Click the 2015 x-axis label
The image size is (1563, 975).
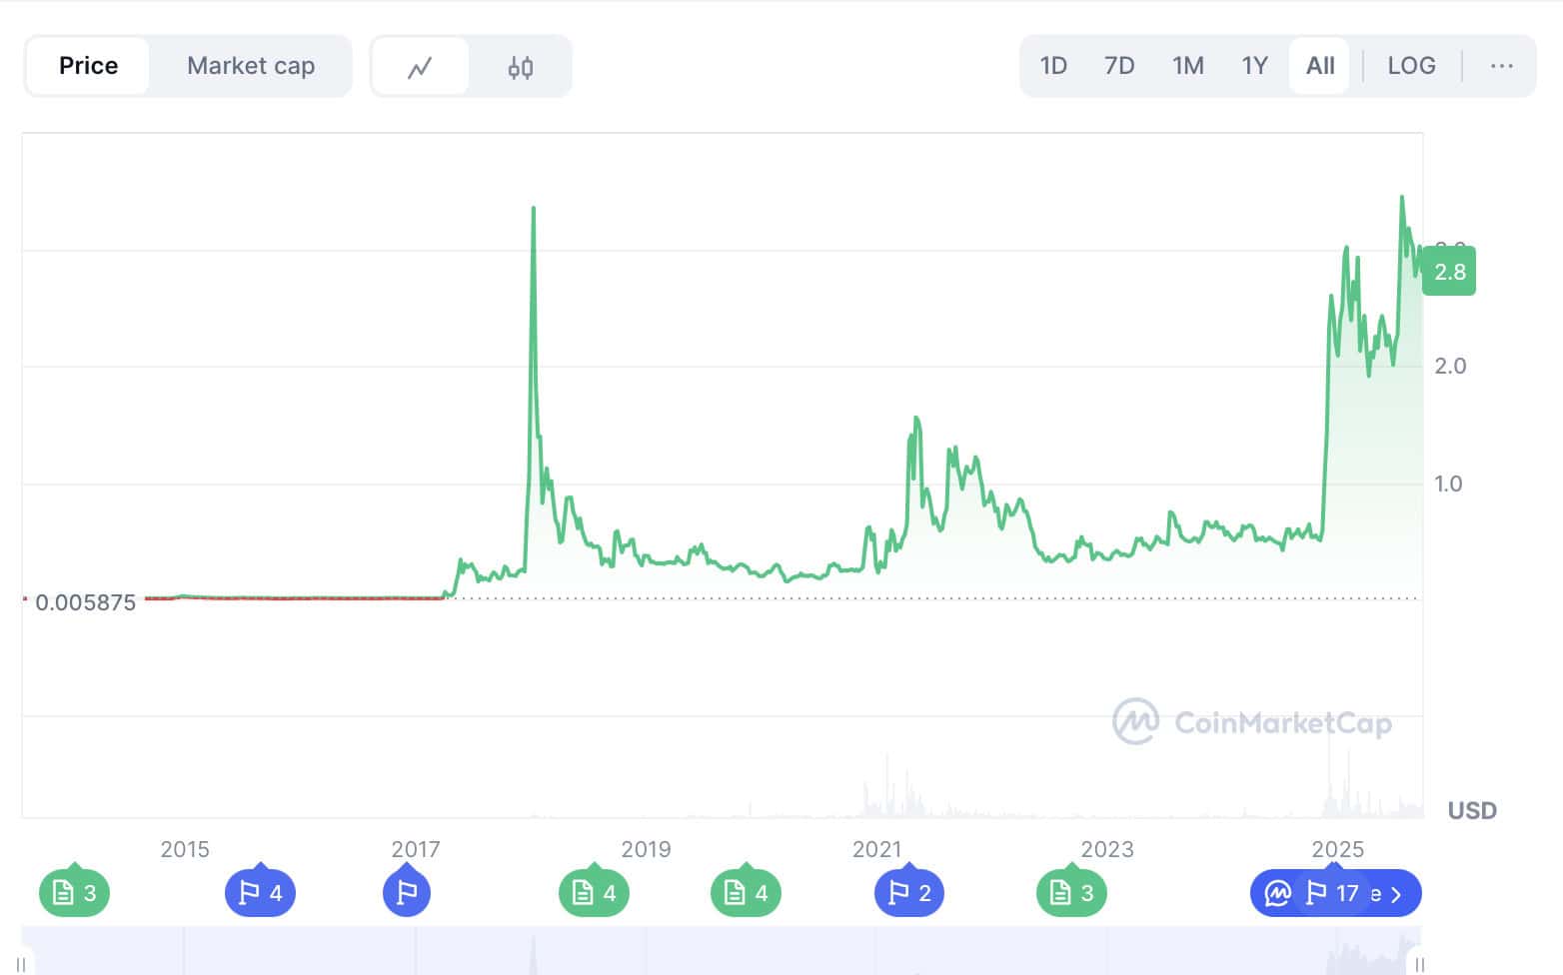(x=185, y=849)
